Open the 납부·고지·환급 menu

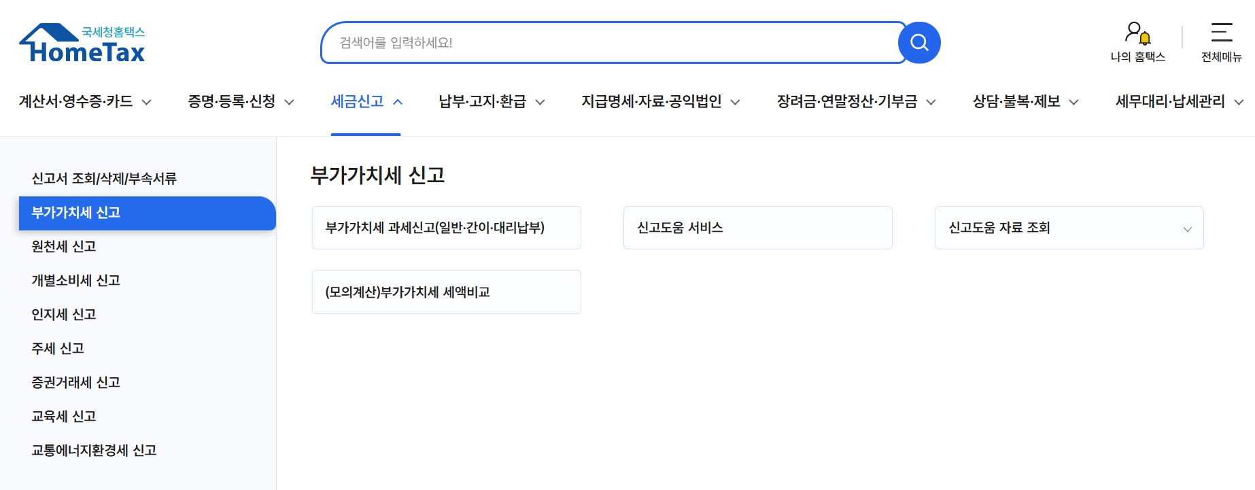(482, 102)
